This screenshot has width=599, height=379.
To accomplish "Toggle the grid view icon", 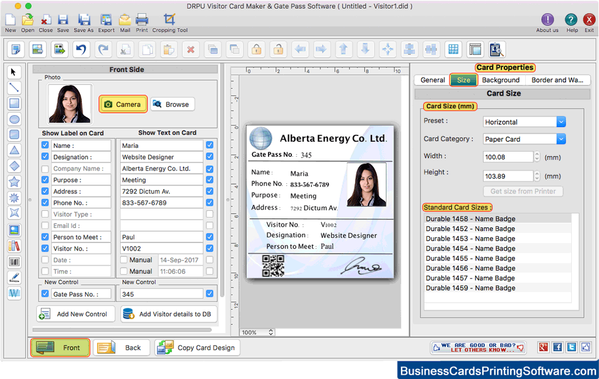I will tap(453, 49).
